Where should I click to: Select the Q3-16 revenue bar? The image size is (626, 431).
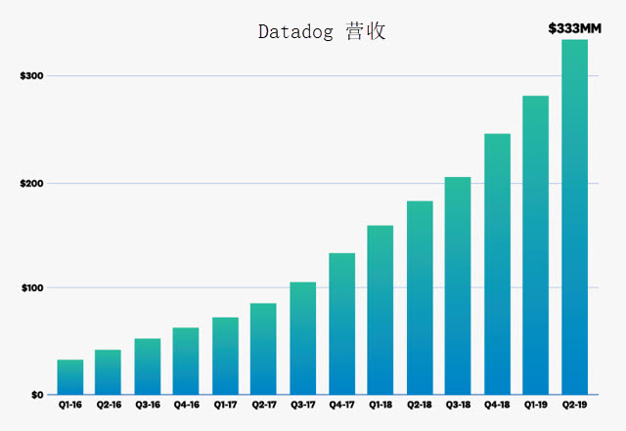(x=148, y=366)
